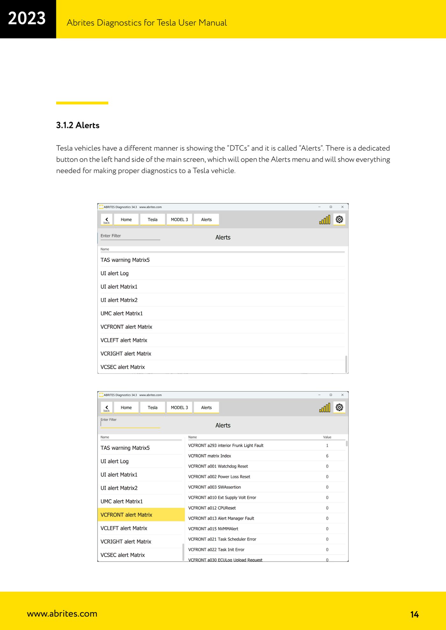This screenshot has height=630, width=446.
Task: Select VCFRONT a021 Task Scheduler Error row
Action: tap(266, 539)
